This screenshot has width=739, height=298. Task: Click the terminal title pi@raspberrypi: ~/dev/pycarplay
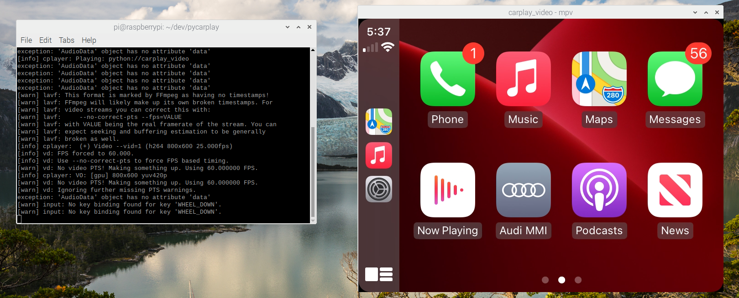[166, 27]
